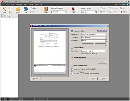Click the ABBYY Twitter bird icon
Screen dimensions: 130x101
click(x=128, y=4)
